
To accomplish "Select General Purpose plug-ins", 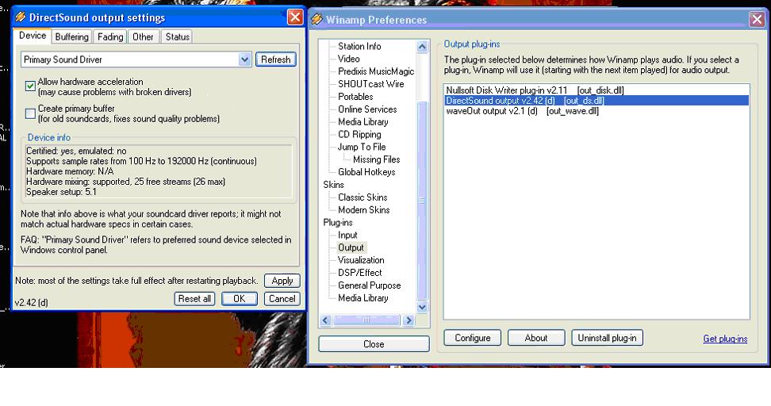I will click(x=370, y=285).
